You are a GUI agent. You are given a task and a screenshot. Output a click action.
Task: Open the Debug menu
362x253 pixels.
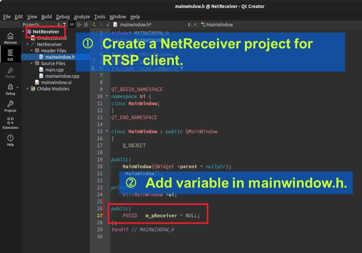63,17
